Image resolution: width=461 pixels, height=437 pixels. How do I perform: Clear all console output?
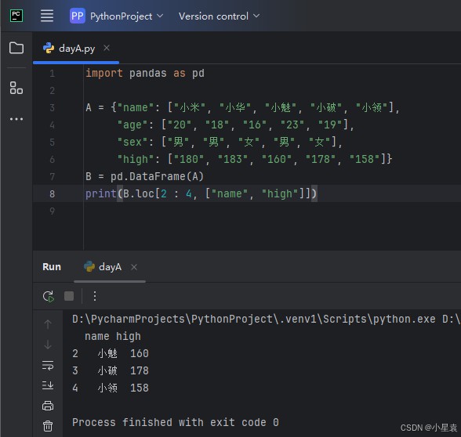click(48, 426)
